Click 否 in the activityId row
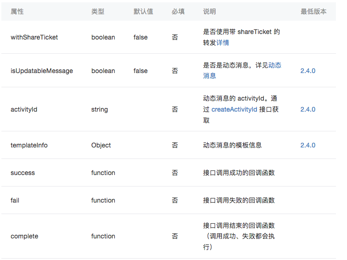The image size is (347, 260). click(175, 109)
